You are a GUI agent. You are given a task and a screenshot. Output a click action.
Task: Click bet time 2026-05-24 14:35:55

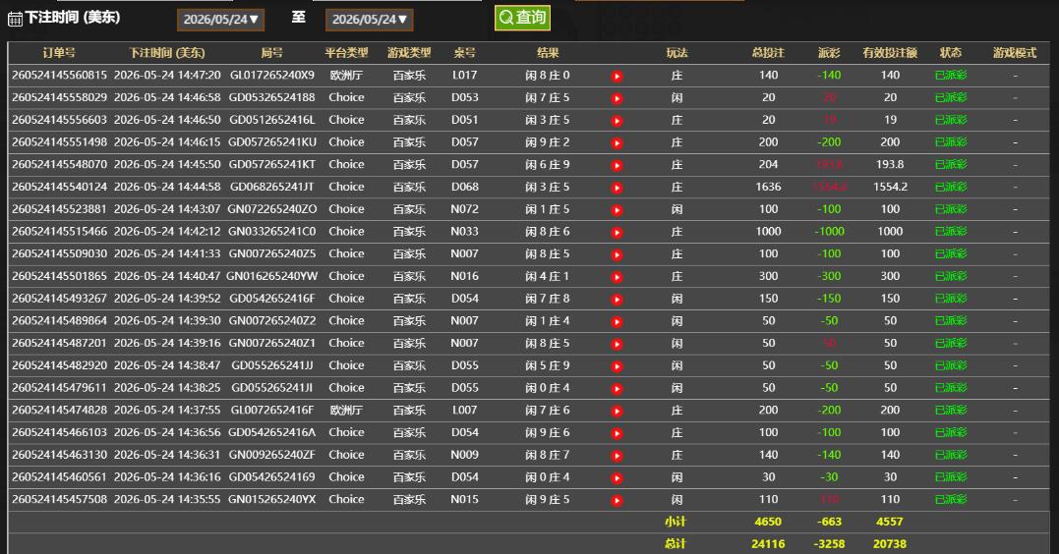tap(167, 499)
